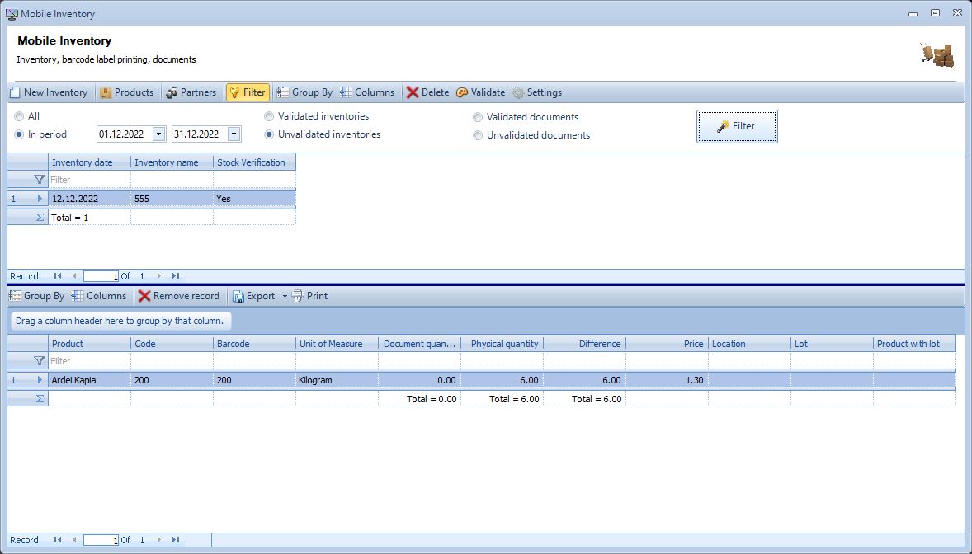972x554 pixels.
Task: Select the All period radio button
Action: point(18,116)
